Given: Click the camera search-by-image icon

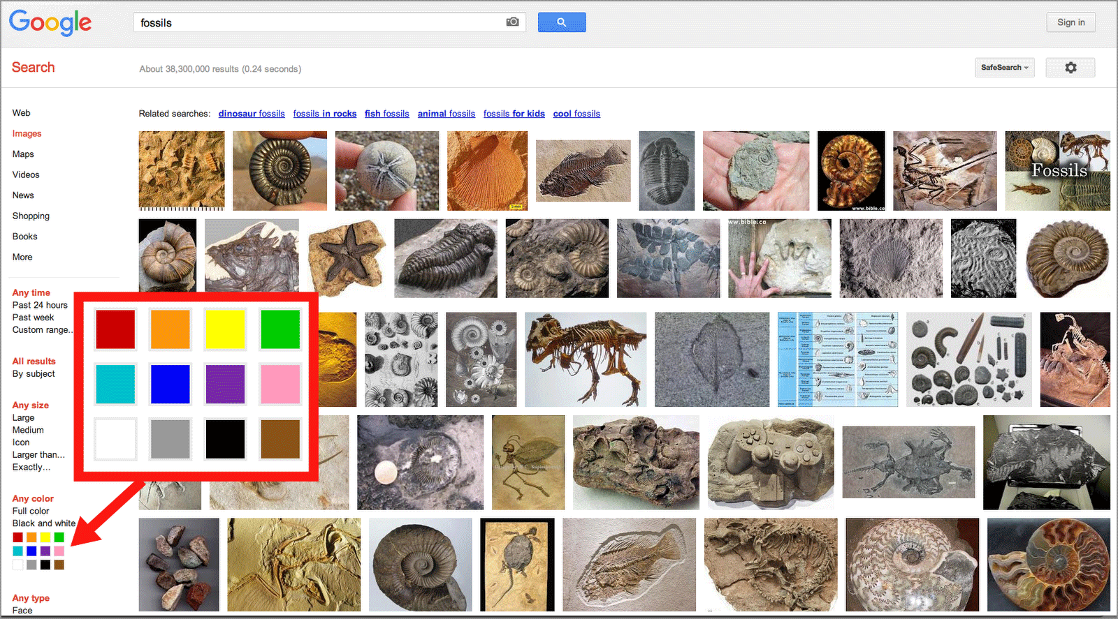Looking at the screenshot, I should pyautogui.click(x=512, y=22).
